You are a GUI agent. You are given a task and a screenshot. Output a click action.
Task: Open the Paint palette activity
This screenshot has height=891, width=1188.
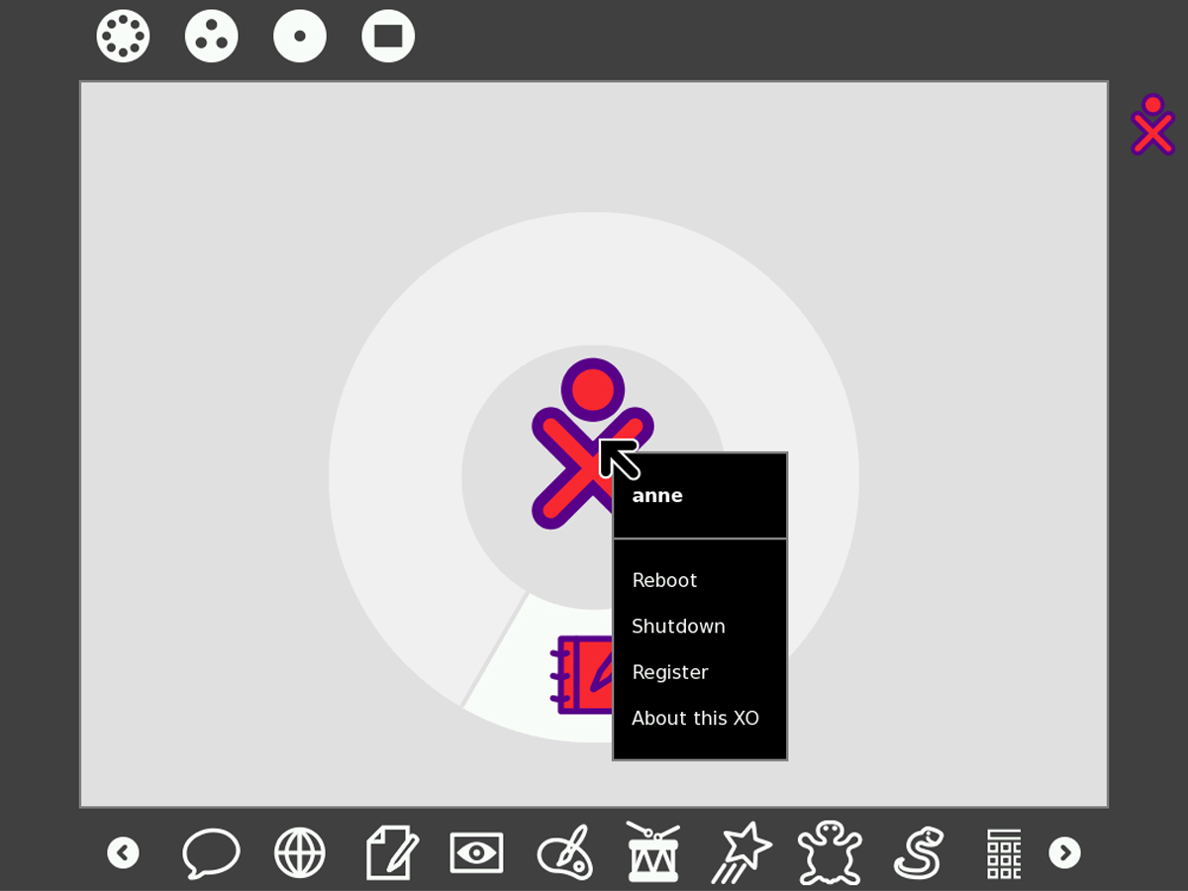[565, 852]
